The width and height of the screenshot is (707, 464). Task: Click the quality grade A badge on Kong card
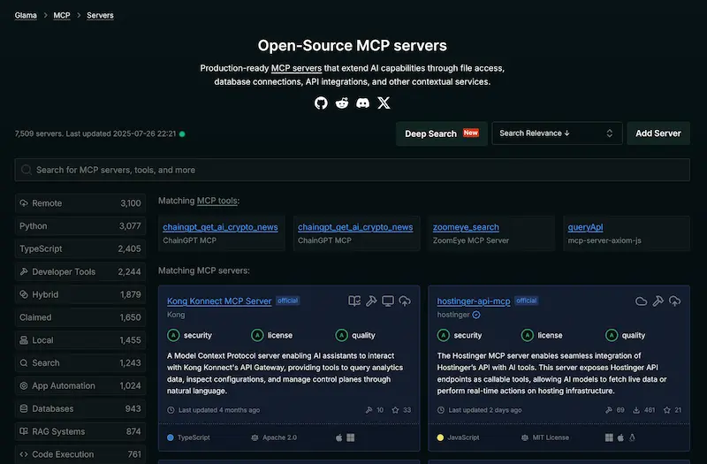coord(341,335)
